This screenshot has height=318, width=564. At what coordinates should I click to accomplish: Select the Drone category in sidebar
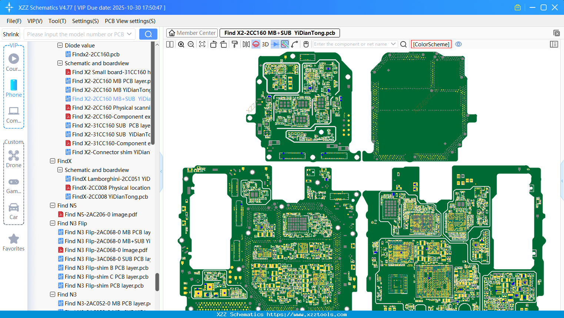14,159
